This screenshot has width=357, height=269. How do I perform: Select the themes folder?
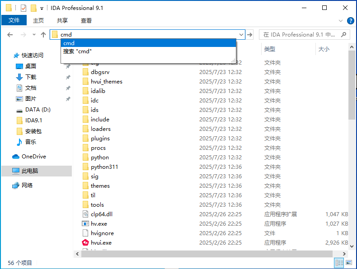click(100, 186)
